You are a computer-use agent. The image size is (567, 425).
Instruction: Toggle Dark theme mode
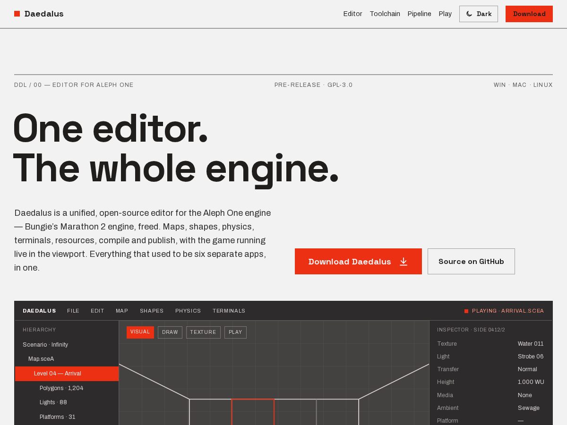point(479,14)
